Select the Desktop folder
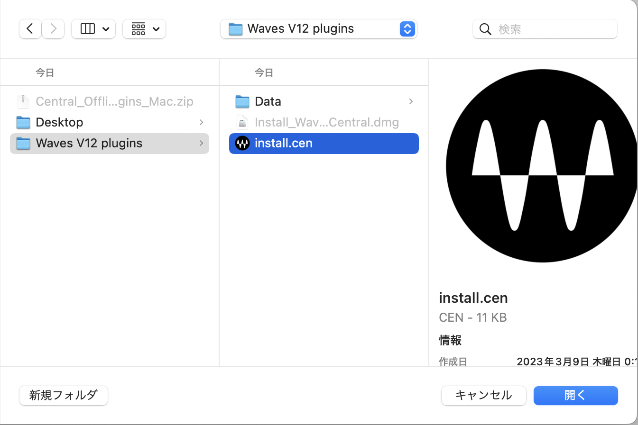 [110, 122]
